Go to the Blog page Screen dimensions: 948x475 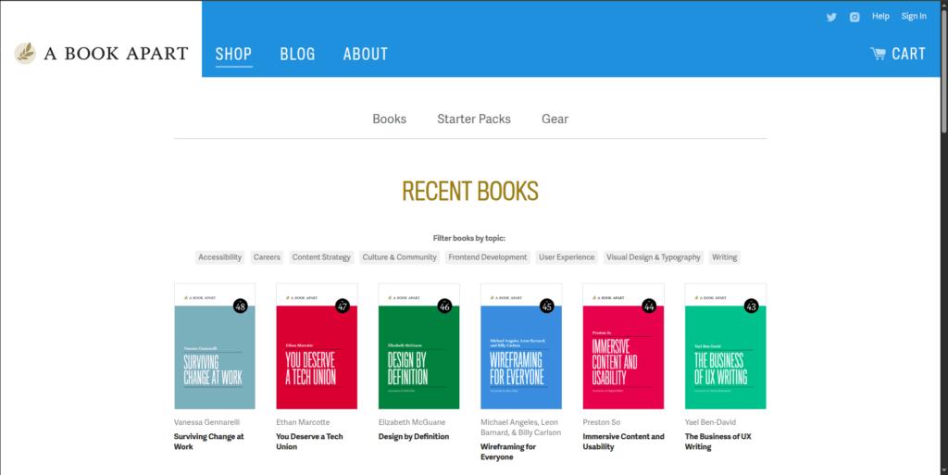pos(297,54)
